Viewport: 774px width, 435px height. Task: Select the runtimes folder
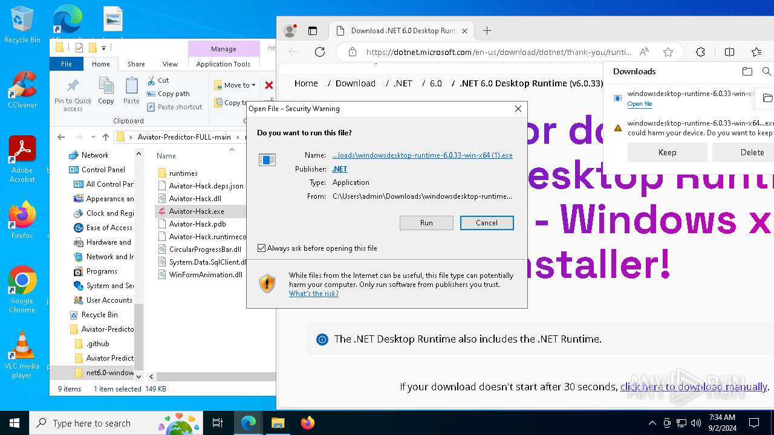[183, 173]
